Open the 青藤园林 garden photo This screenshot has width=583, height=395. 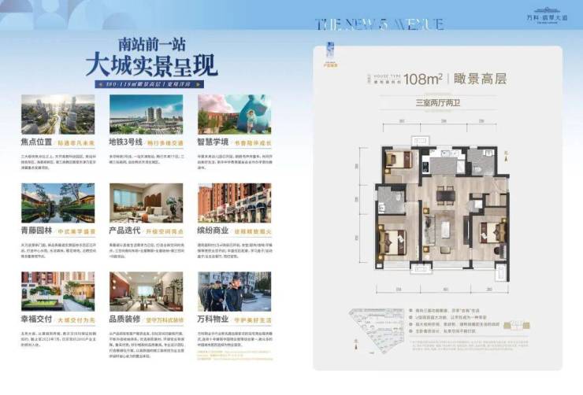point(58,203)
